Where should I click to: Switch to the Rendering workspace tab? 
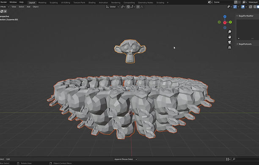116,3
